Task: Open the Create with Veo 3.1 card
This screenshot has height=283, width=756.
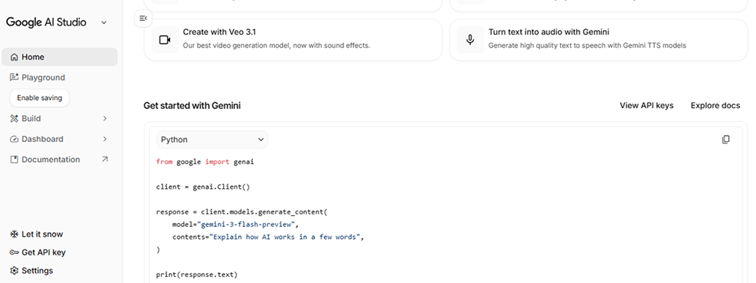Action: 293,40
